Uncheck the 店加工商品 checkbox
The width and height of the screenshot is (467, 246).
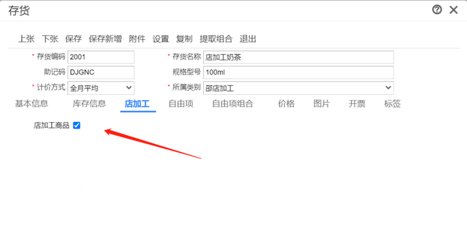click(77, 125)
